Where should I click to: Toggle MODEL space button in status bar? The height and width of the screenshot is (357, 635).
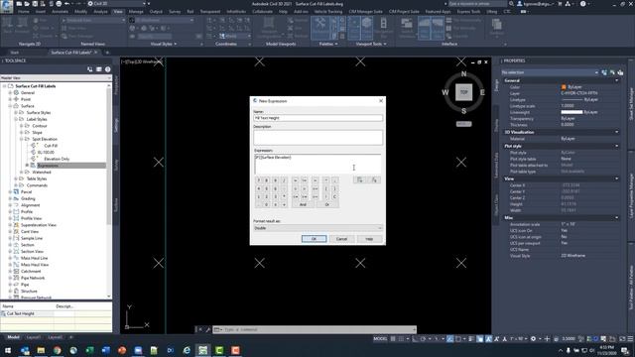coord(380,339)
